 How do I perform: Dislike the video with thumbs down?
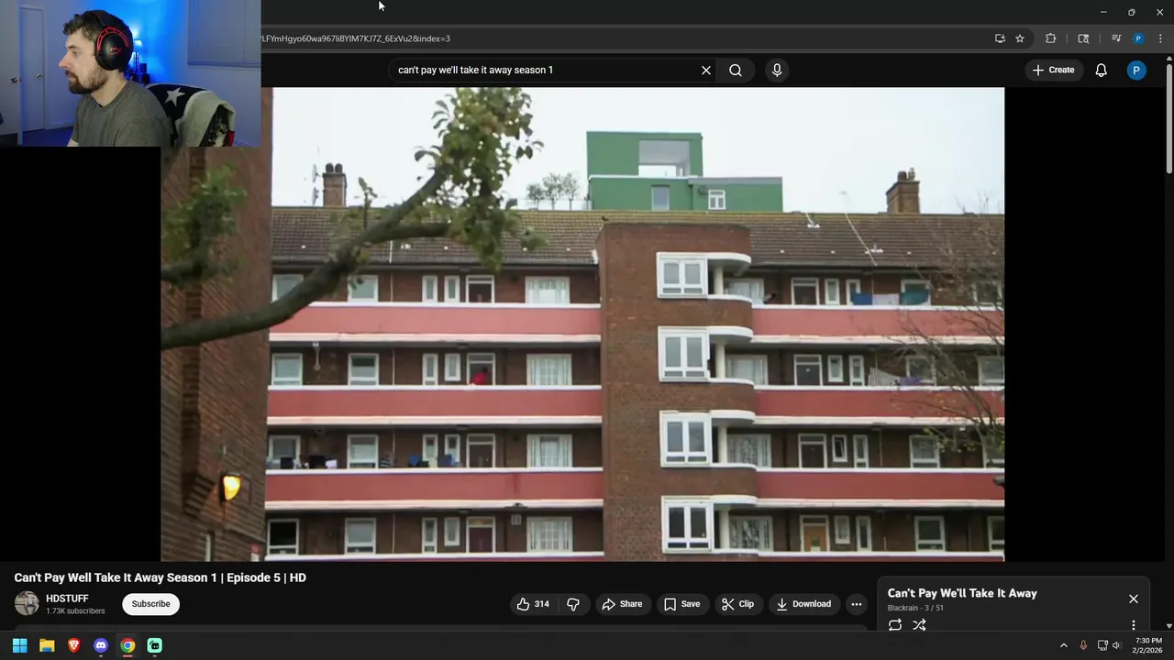(573, 604)
